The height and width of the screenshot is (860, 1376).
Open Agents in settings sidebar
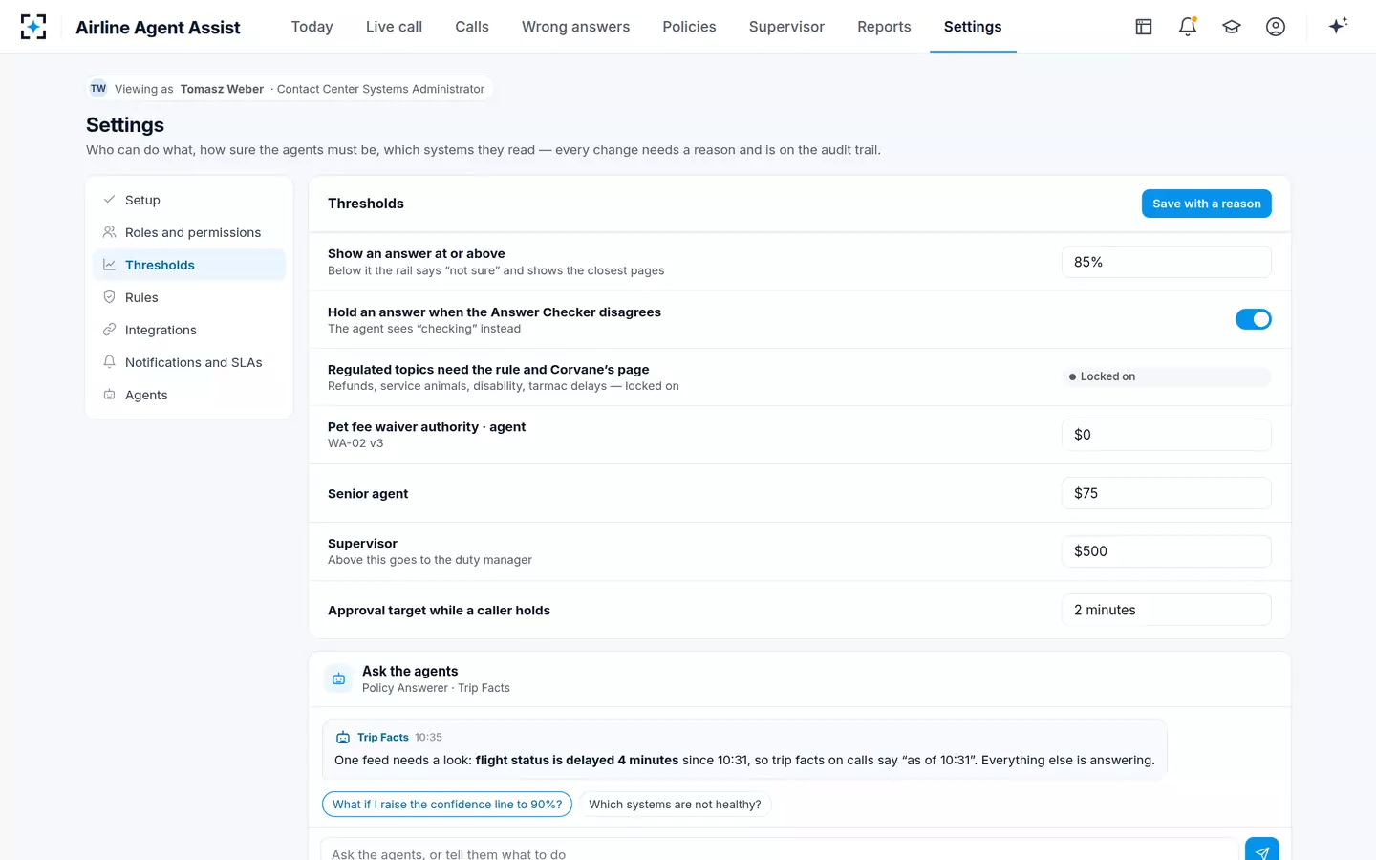189,395
